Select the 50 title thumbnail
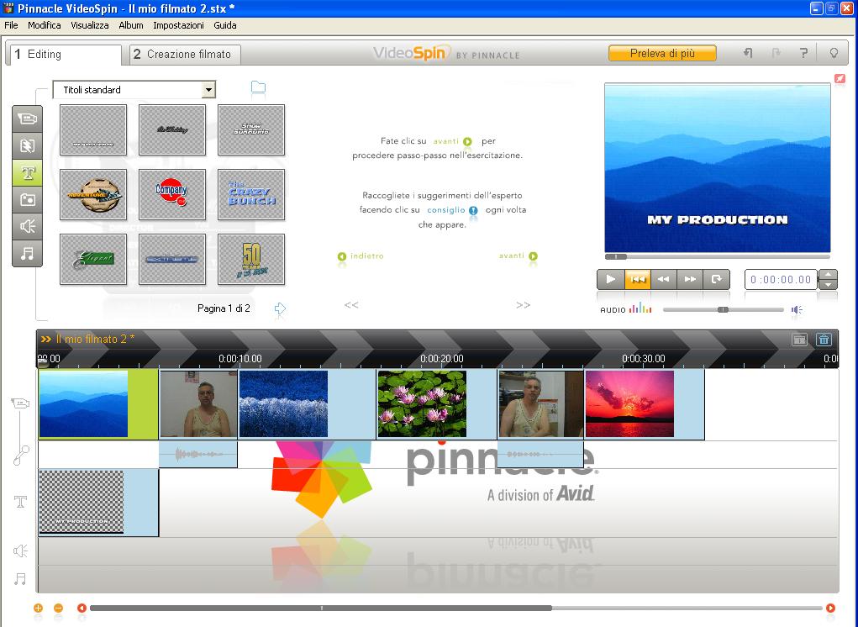 point(251,260)
